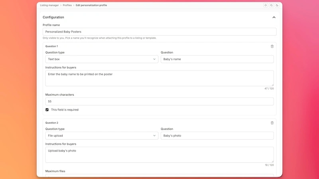The height and width of the screenshot is (179, 319).
Task: Open the notifications bell icon
Action: (x=266, y=5)
